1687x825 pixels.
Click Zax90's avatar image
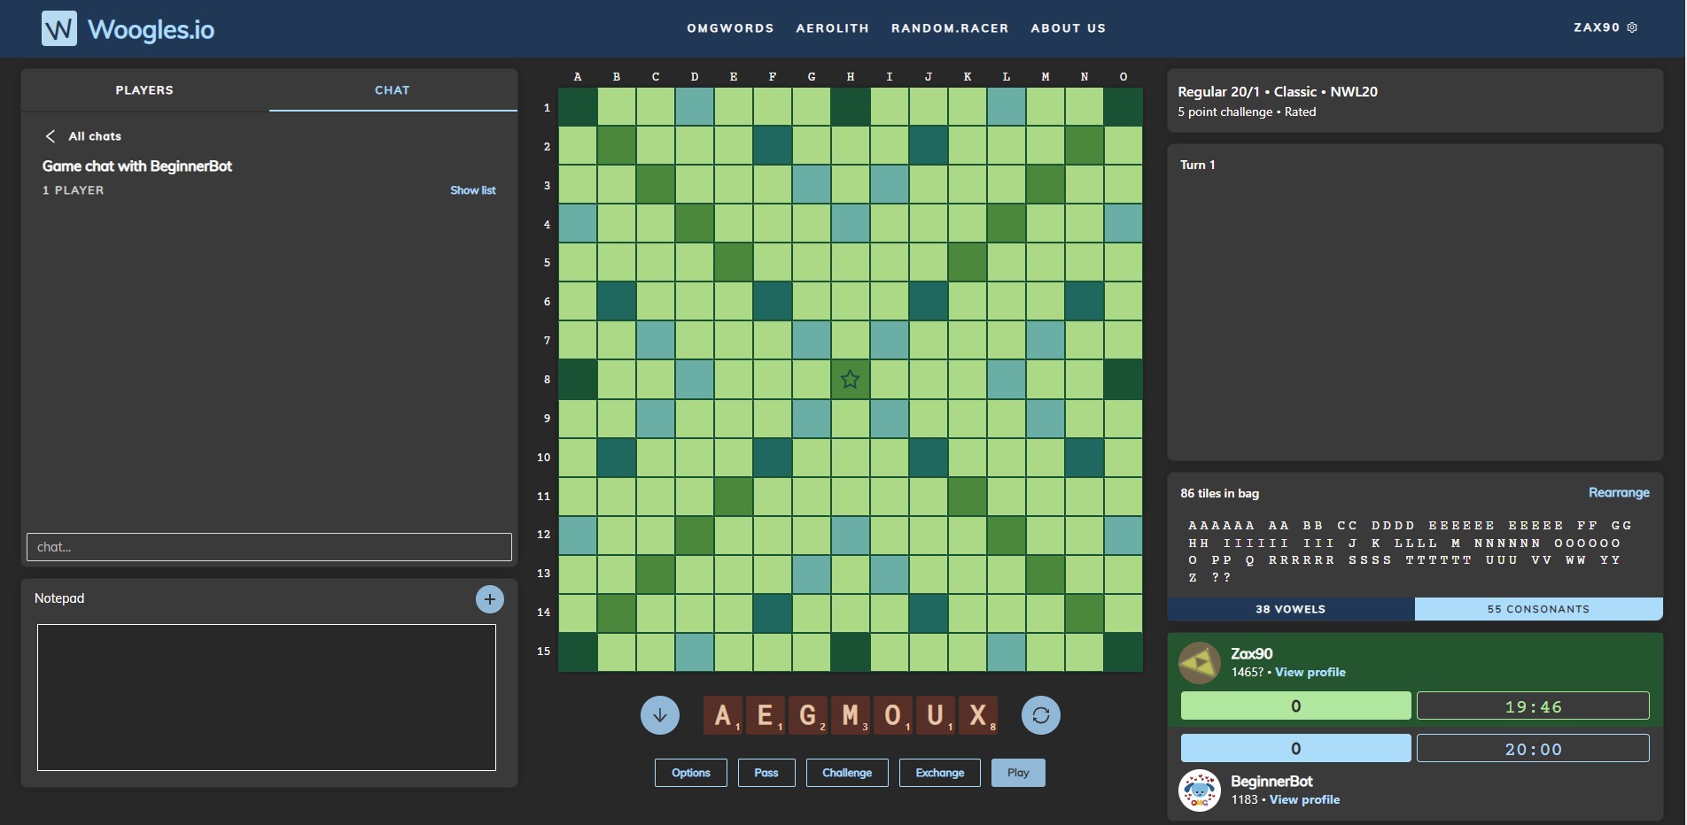(x=1199, y=661)
